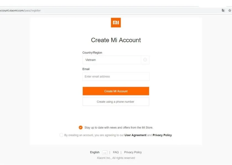
Task: Choose 'Create using a phone number'
Action: (x=116, y=101)
